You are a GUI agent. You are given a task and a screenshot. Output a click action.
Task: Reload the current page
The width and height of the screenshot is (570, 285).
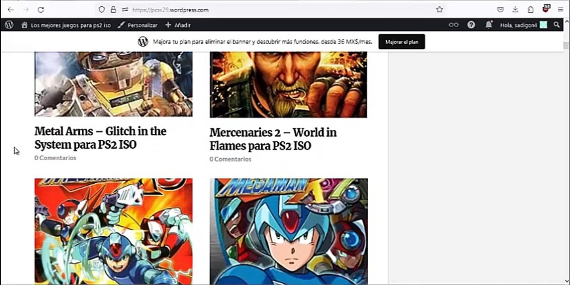pyautogui.click(x=41, y=10)
